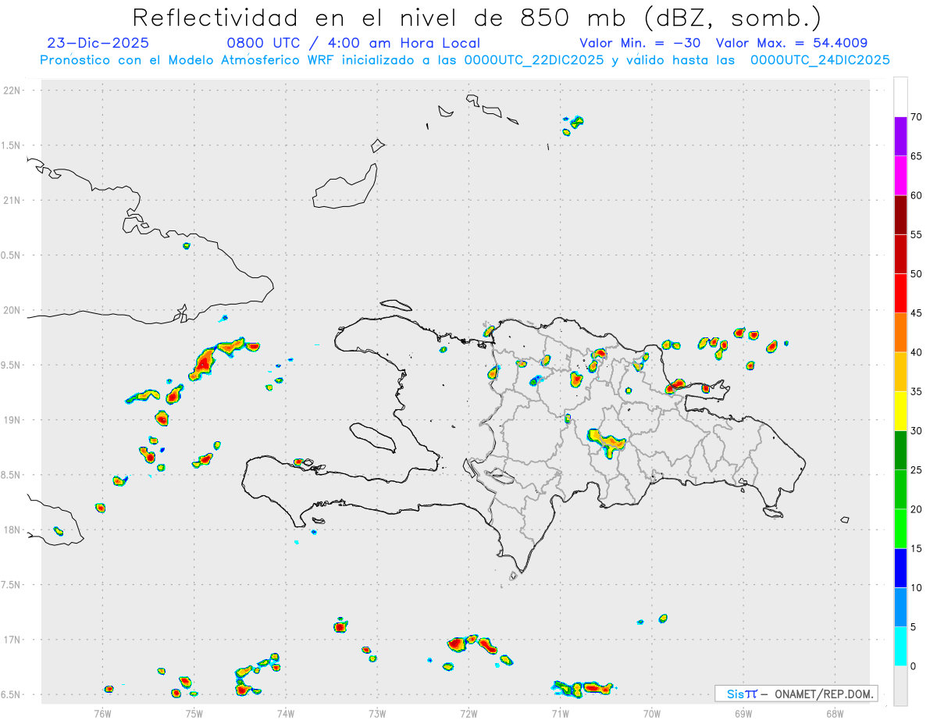Click the "68W" longitude label
The image size is (937, 724).
[835, 713]
